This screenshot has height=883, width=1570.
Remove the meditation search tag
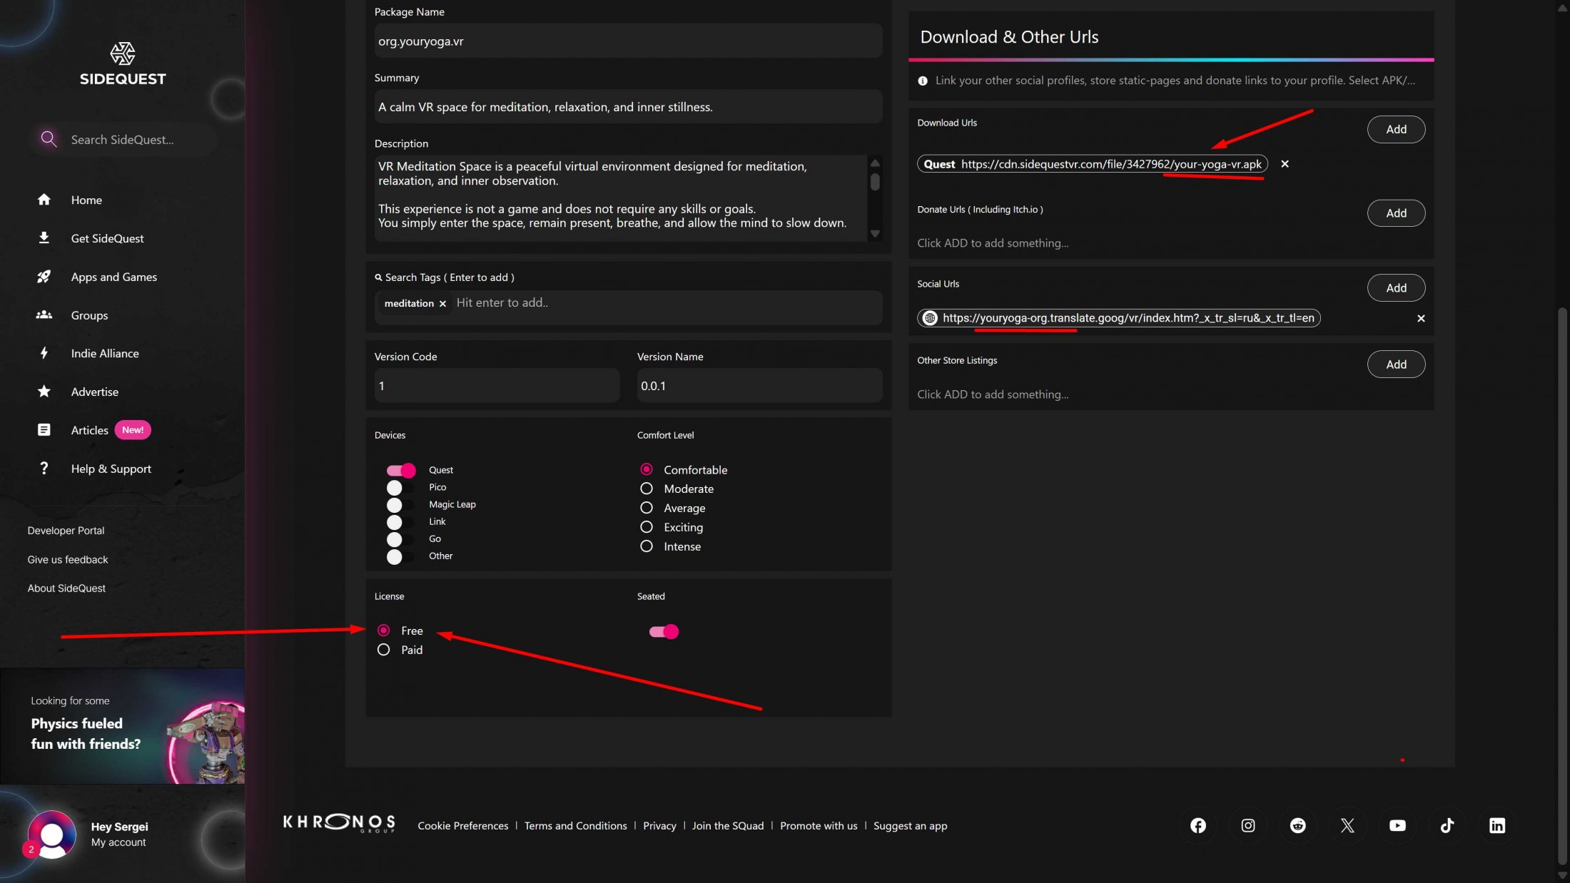(x=442, y=303)
